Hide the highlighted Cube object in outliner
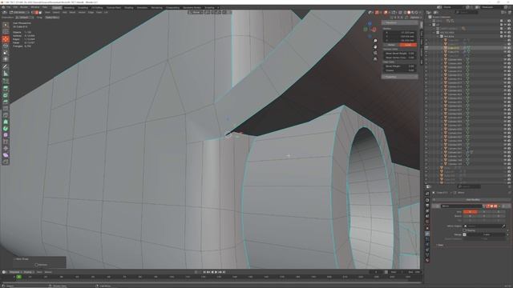Image resolution: width=513 pixels, height=288 pixels. pyautogui.click(x=505, y=48)
